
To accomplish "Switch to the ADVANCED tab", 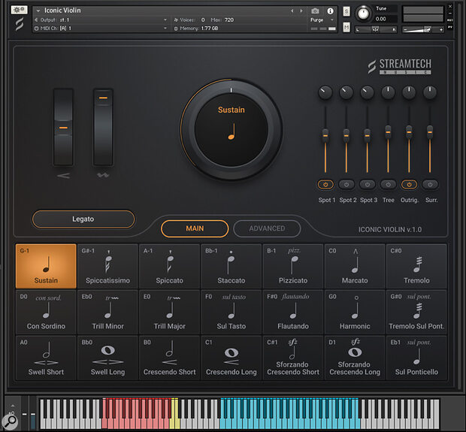I will [267, 228].
